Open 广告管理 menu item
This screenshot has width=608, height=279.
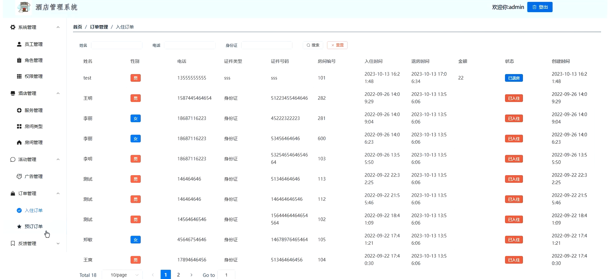(x=34, y=177)
